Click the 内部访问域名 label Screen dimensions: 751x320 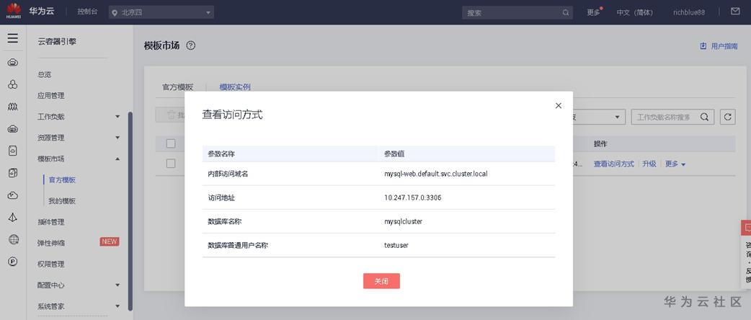click(x=228, y=174)
